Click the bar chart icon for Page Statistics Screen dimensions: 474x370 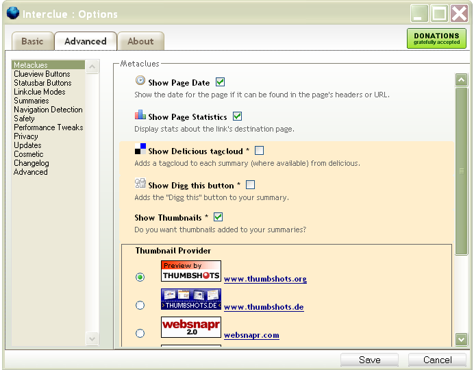(140, 114)
